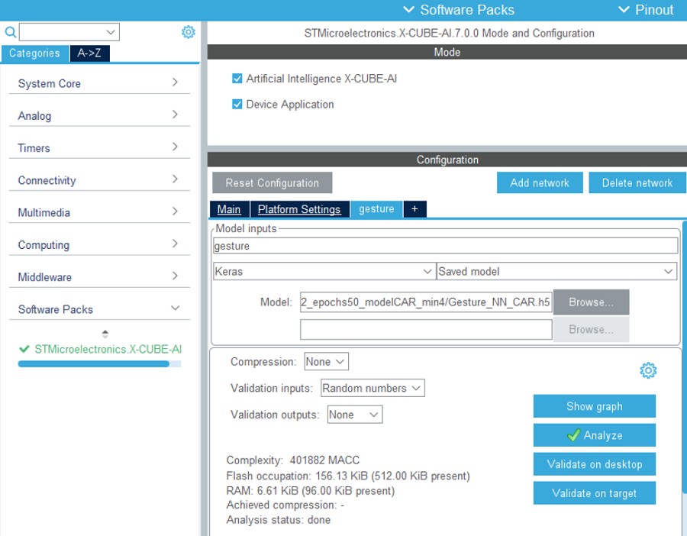Collapse the Software Packs category
Viewport: 687px width, 536px height.
pyautogui.click(x=99, y=309)
